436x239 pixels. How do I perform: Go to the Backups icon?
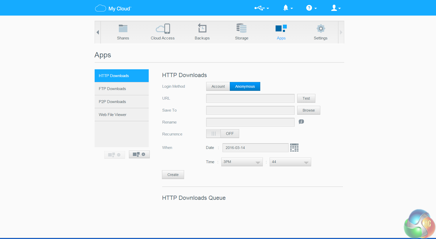pos(202,28)
